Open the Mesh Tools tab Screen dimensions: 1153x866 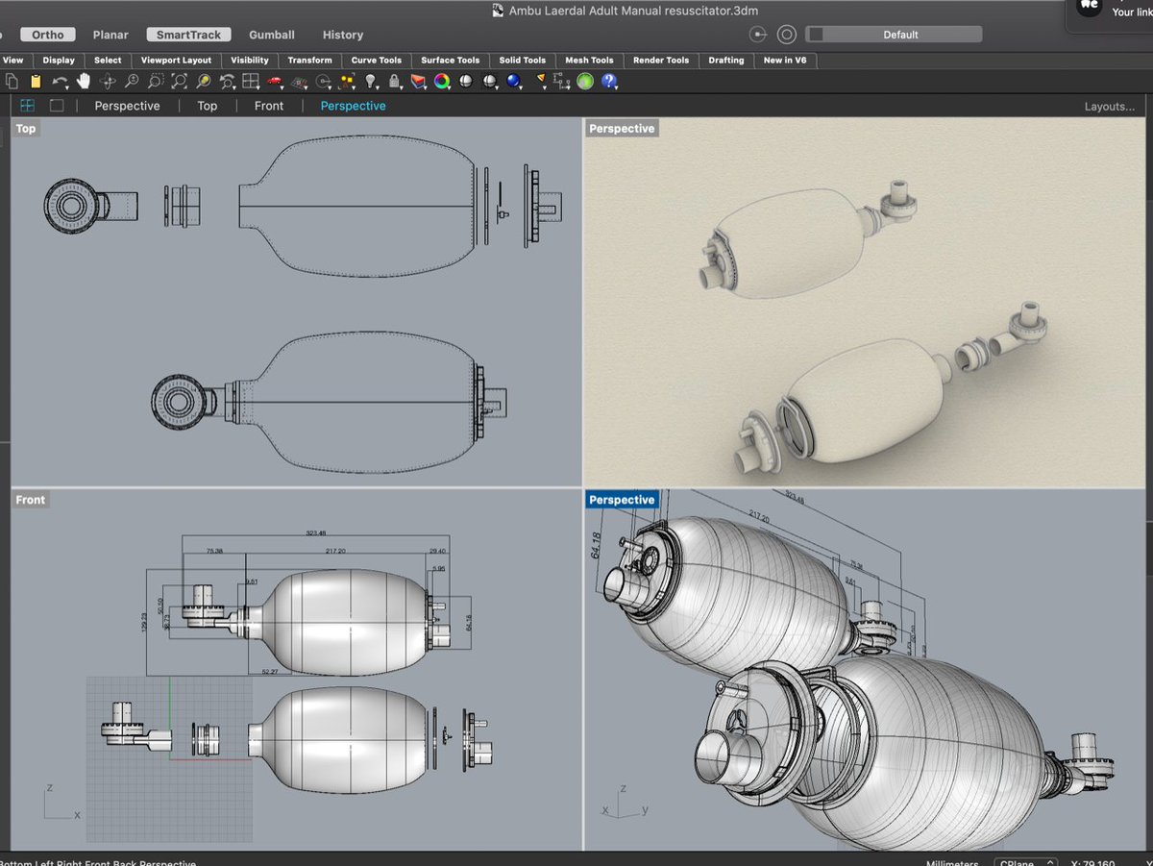pyautogui.click(x=590, y=60)
